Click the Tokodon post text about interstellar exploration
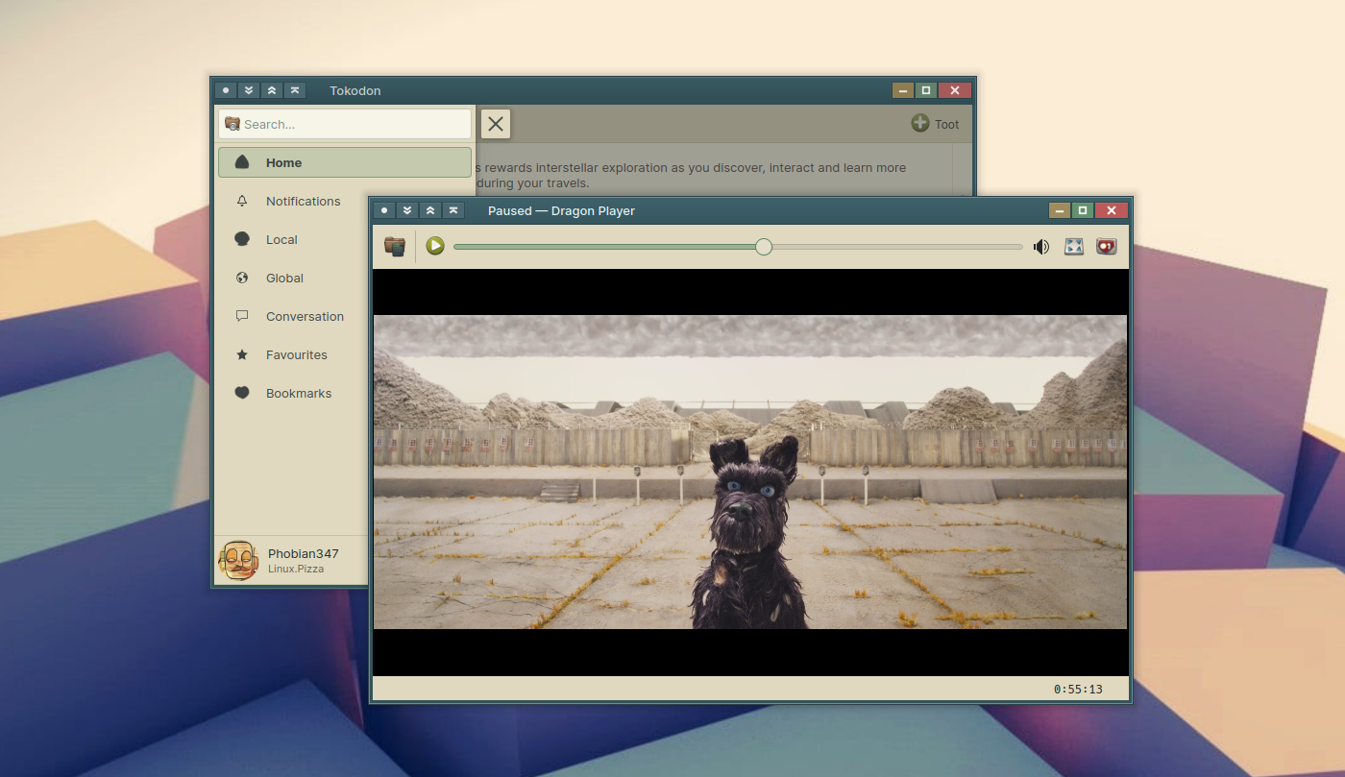 click(690, 175)
